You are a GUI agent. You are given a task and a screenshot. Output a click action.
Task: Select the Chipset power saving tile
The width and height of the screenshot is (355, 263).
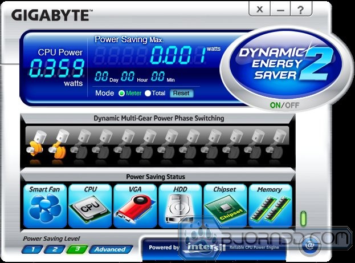pos(225,206)
